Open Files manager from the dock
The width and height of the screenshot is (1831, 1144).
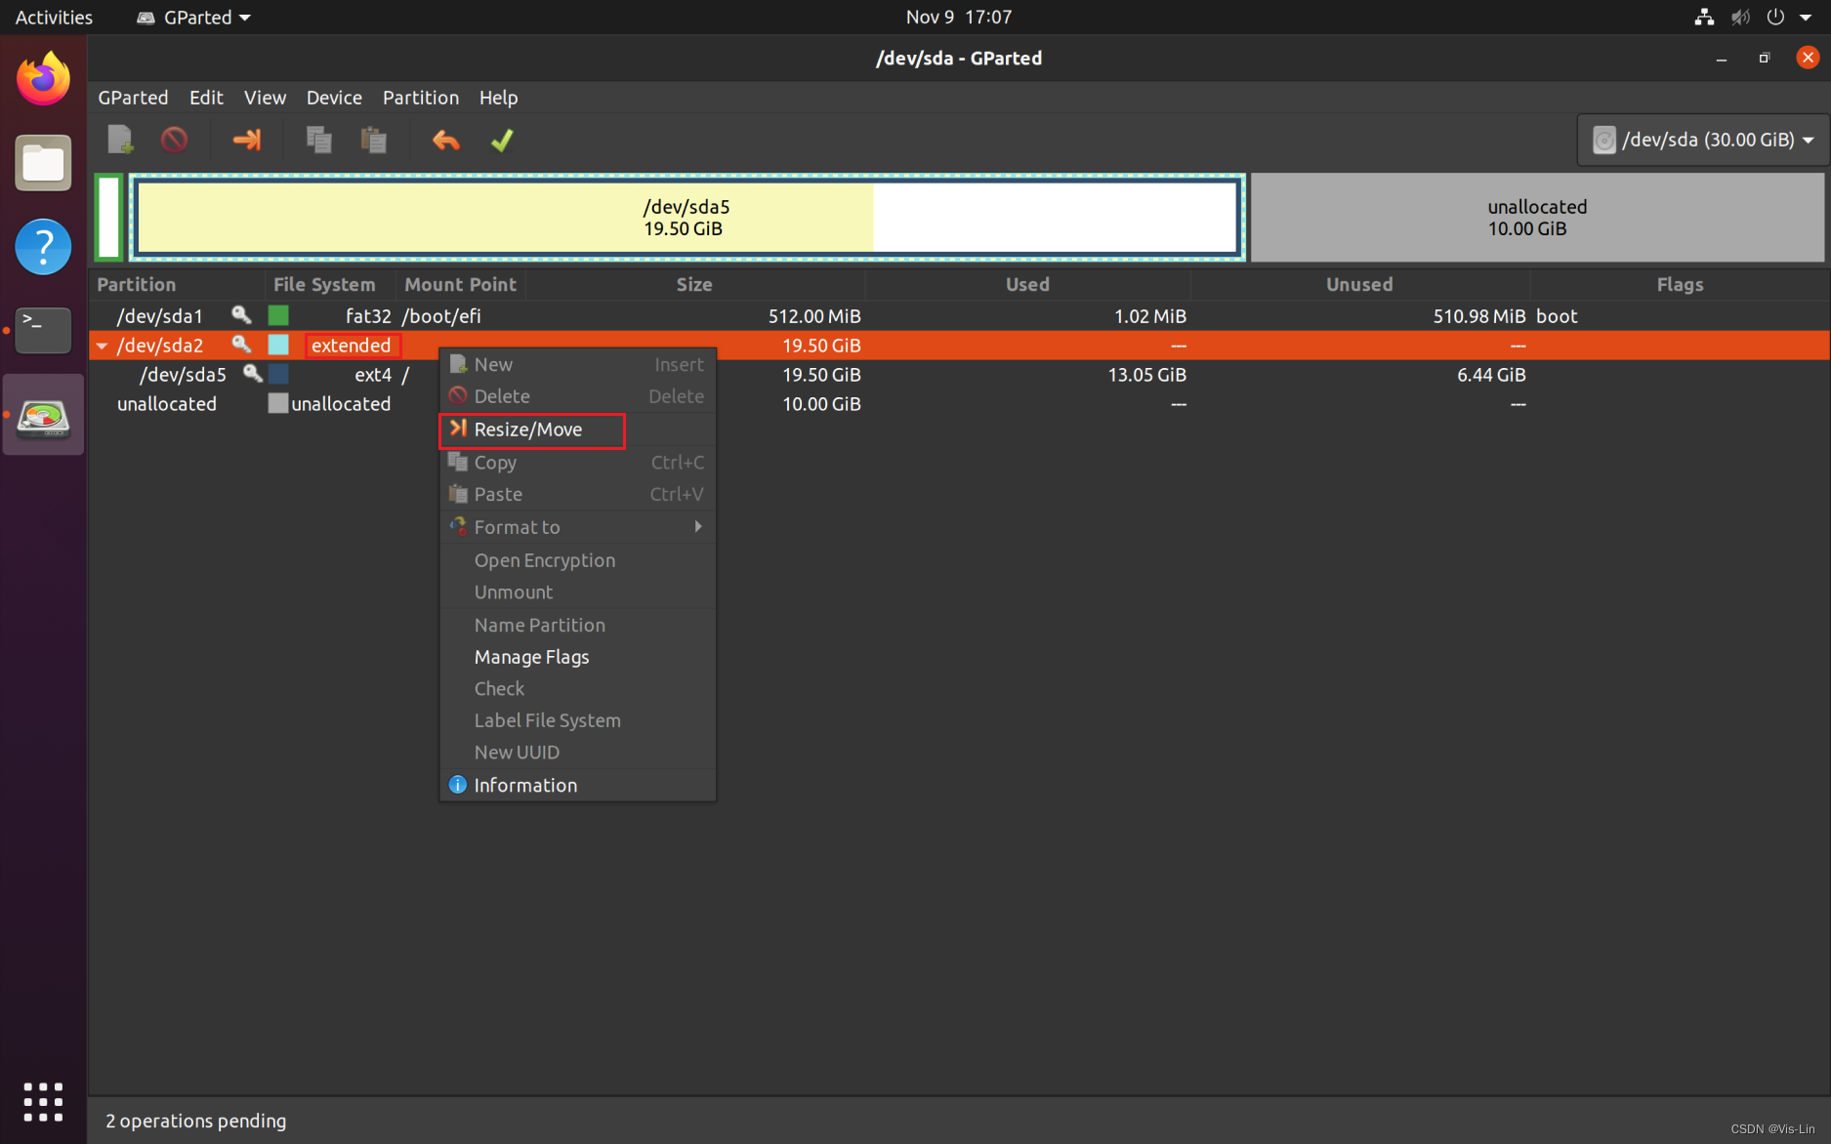pyautogui.click(x=43, y=163)
